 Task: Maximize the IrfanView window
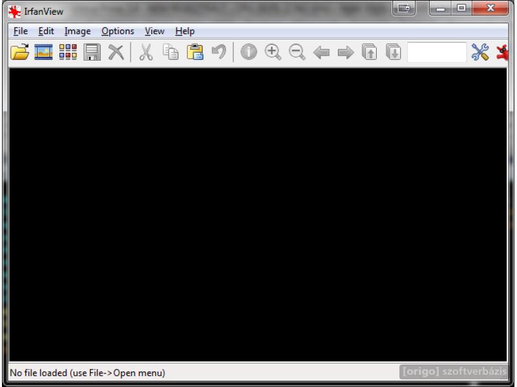(461, 8)
